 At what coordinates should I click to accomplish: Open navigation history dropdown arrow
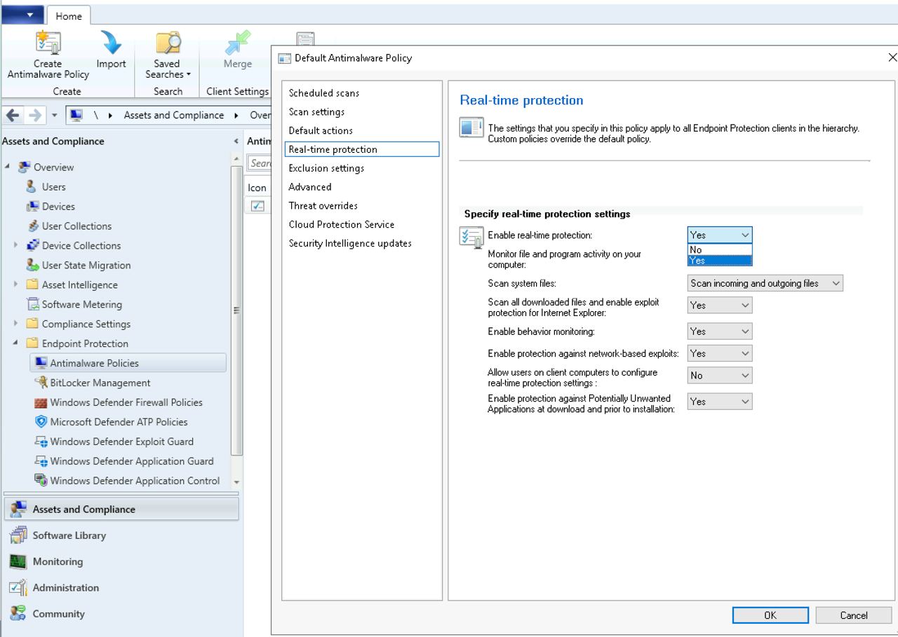pos(54,115)
